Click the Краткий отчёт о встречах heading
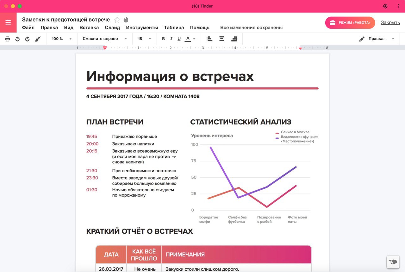Screen dimensions: 405x272 point(140,231)
